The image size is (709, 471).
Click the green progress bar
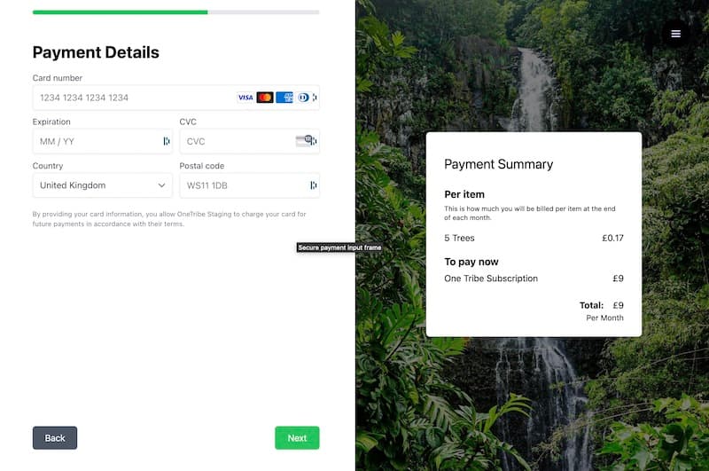[x=120, y=12]
